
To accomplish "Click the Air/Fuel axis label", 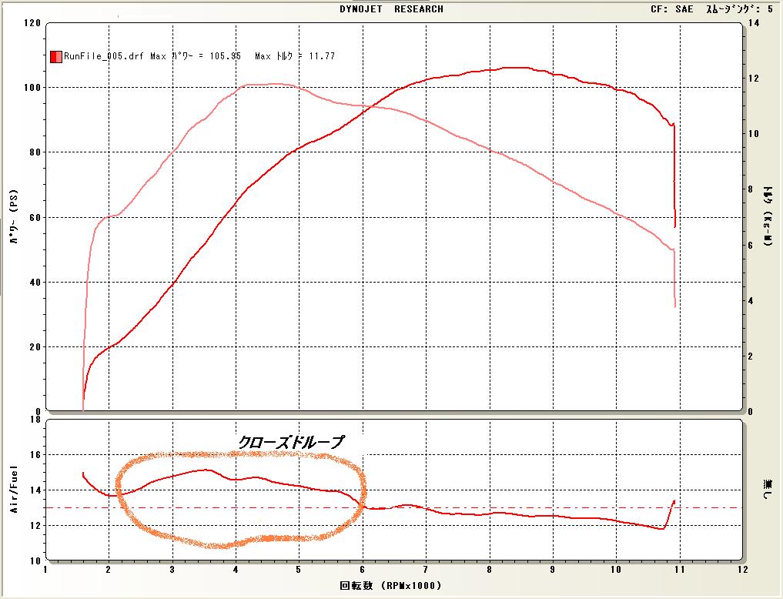I will click(14, 489).
